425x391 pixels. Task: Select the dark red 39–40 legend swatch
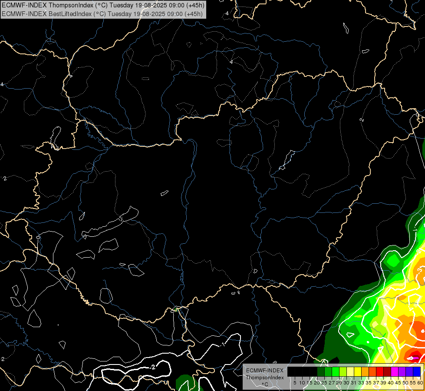click(387, 371)
